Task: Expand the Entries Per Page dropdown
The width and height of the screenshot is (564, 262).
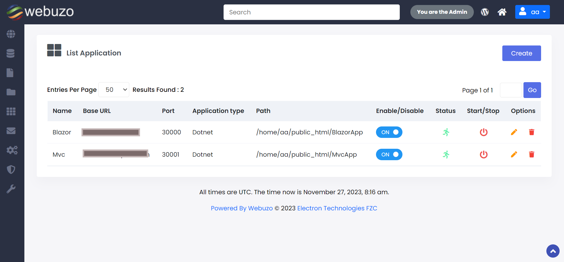Action: (114, 90)
